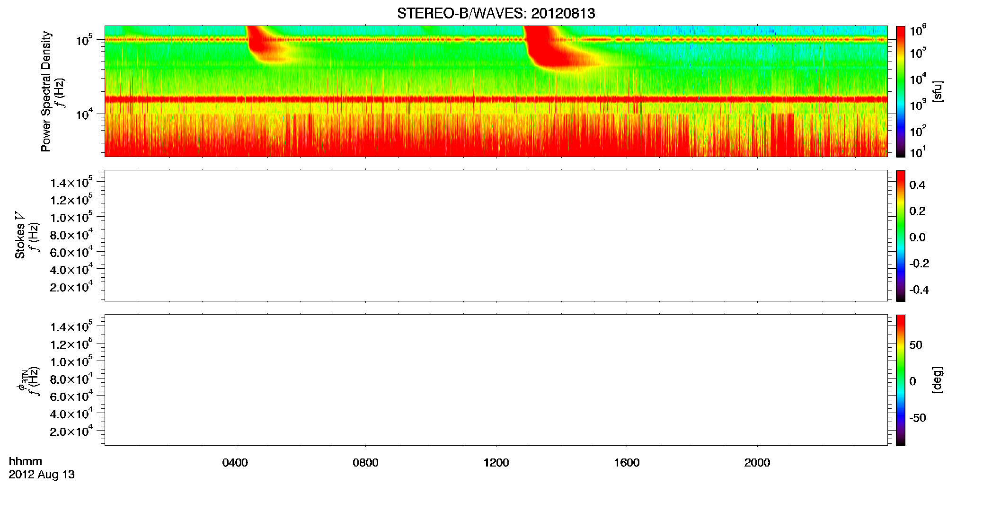Viewport: 992px width, 511px height.
Task: Click the empty Stokes V panel
Action: coord(496,236)
